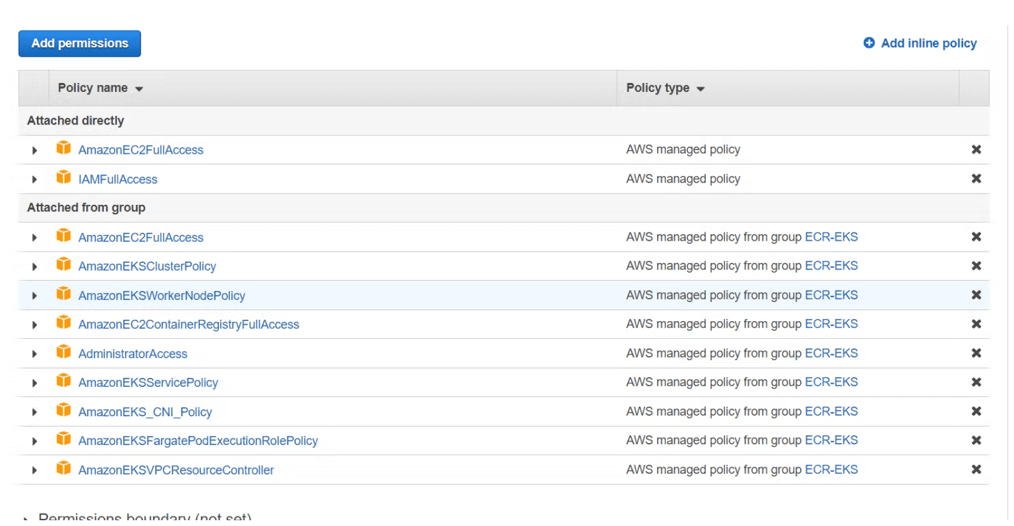The height and width of the screenshot is (526, 1014).
Task: Expand the AdministratorAccess row
Action: pos(34,354)
